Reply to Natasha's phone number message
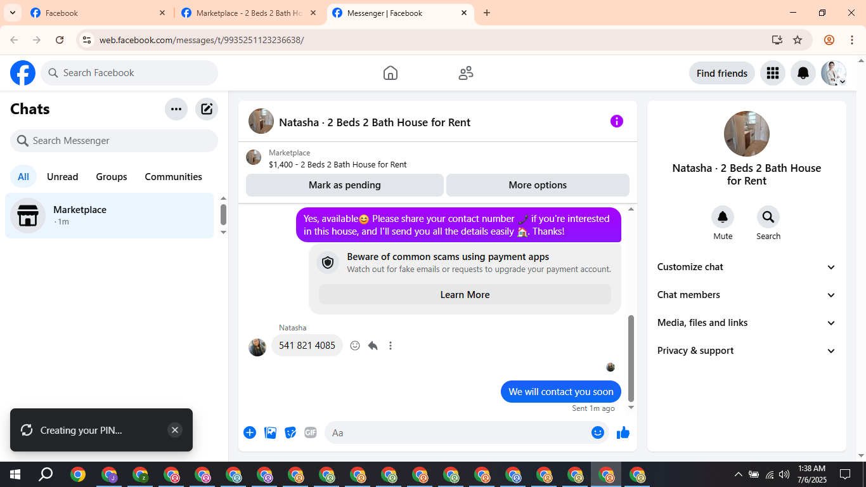 (x=373, y=346)
